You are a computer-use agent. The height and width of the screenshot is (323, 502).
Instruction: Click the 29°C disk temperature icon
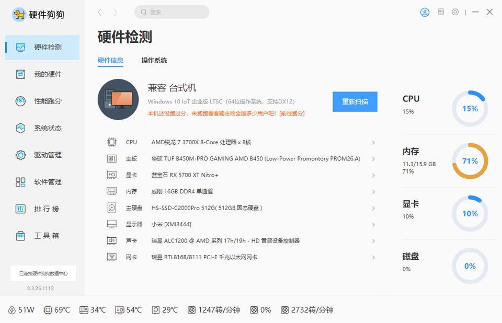(x=156, y=310)
